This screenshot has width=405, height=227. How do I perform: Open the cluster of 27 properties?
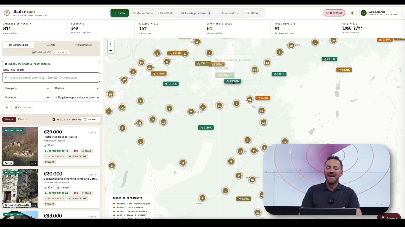pyautogui.click(x=255, y=70)
